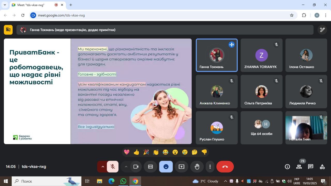Select Наталія Гнип video tile

pyautogui.click(x=306, y=128)
